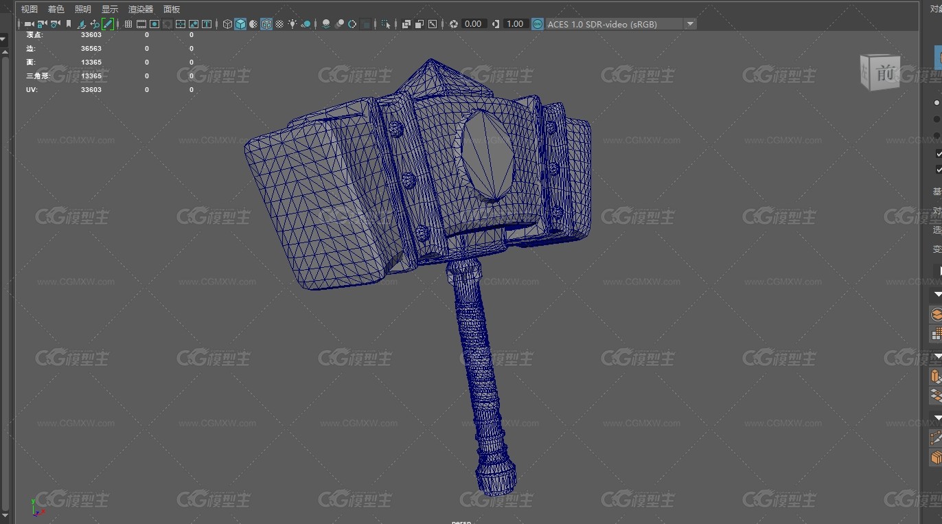Open the 视图 (View) menu
The width and height of the screenshot is (942, 524).
30,9
